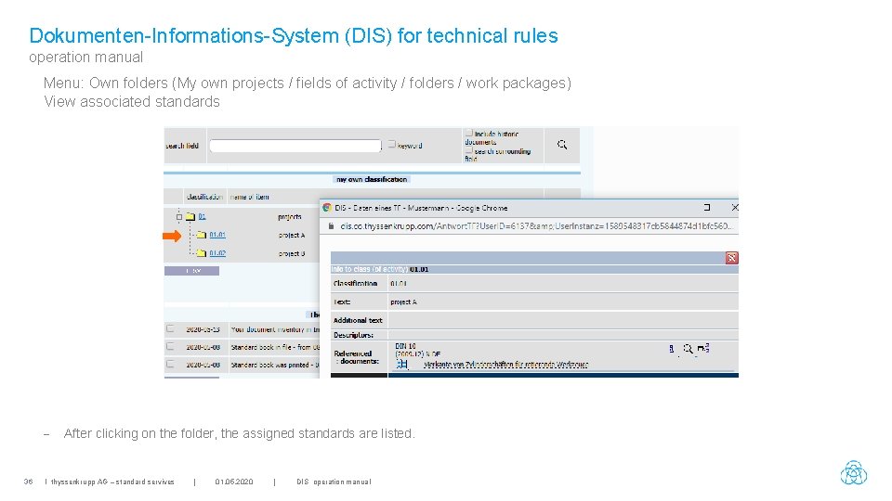Click the grey-purple button below the folder tree
Image resolution: width=892 pixels, height=501 pixels.
point(191,271)
